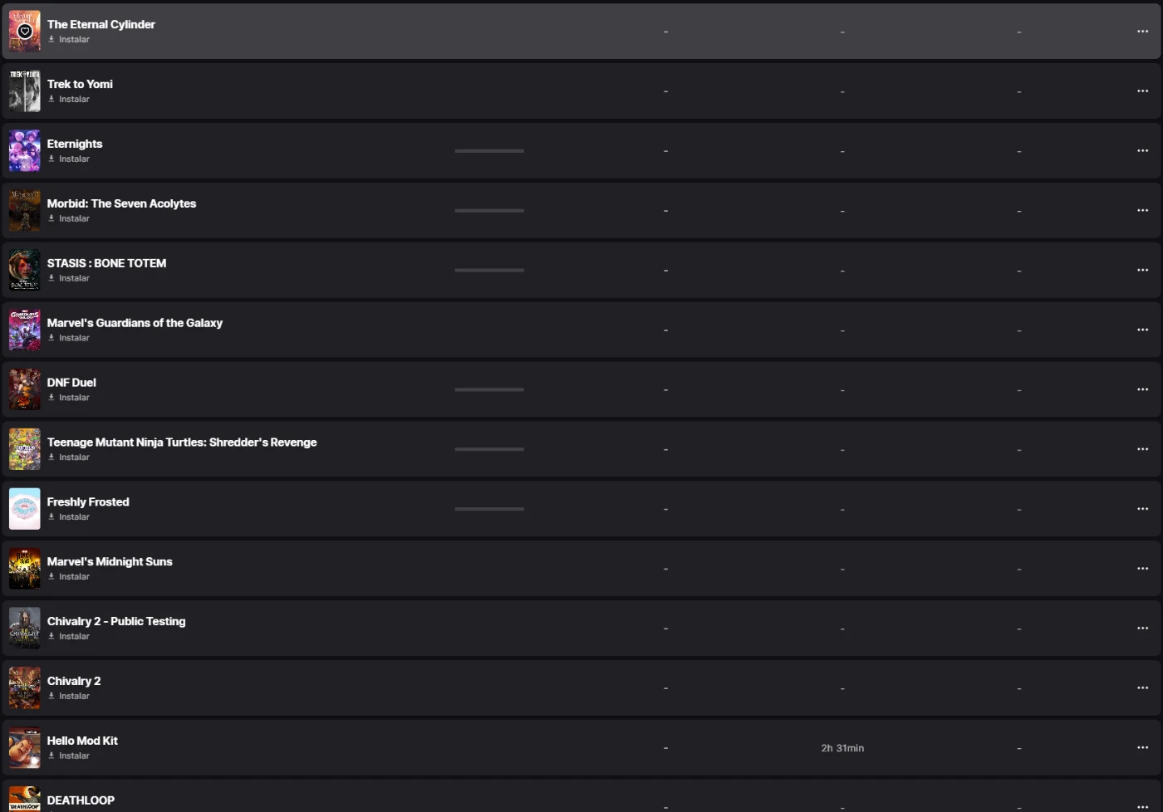Viewport: 1163px width, 812px height.
Task: Select the Trek to Yomi cover art
Action: pyautogui.click(x=25, y=91)
